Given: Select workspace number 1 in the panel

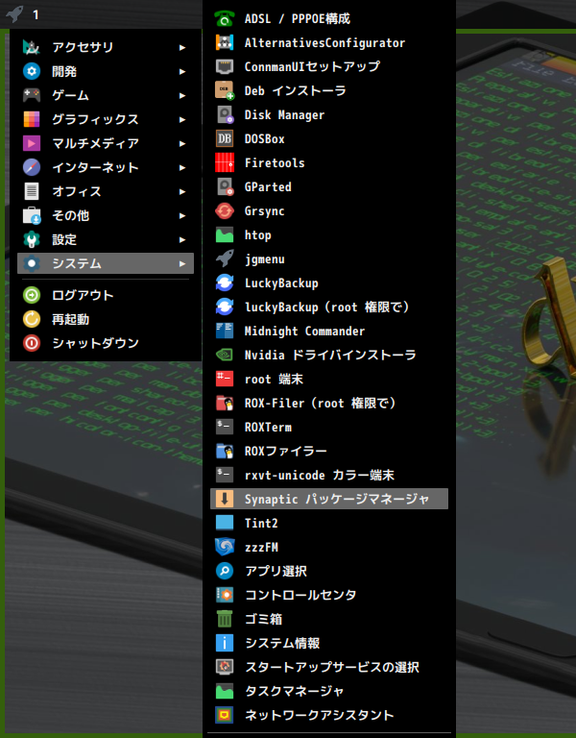Looking at the screenshot, I should coord(36,15).
